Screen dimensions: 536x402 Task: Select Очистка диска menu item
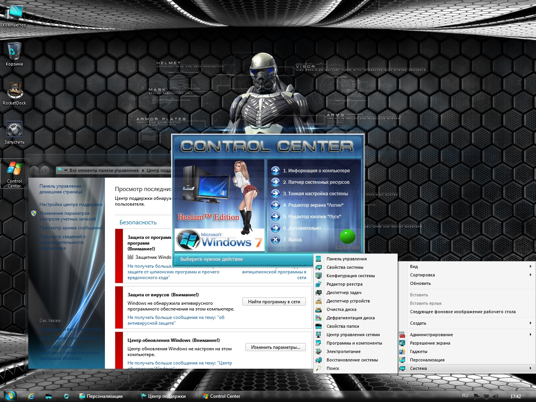point(342,309)
